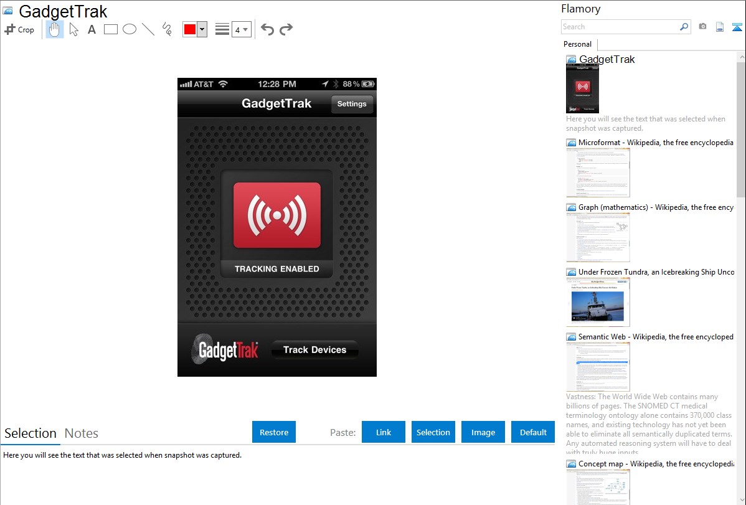The height and width of the screenshot is (505, 746).
Task: Pick the freehand scribble tool
Action: pos(167,29)
